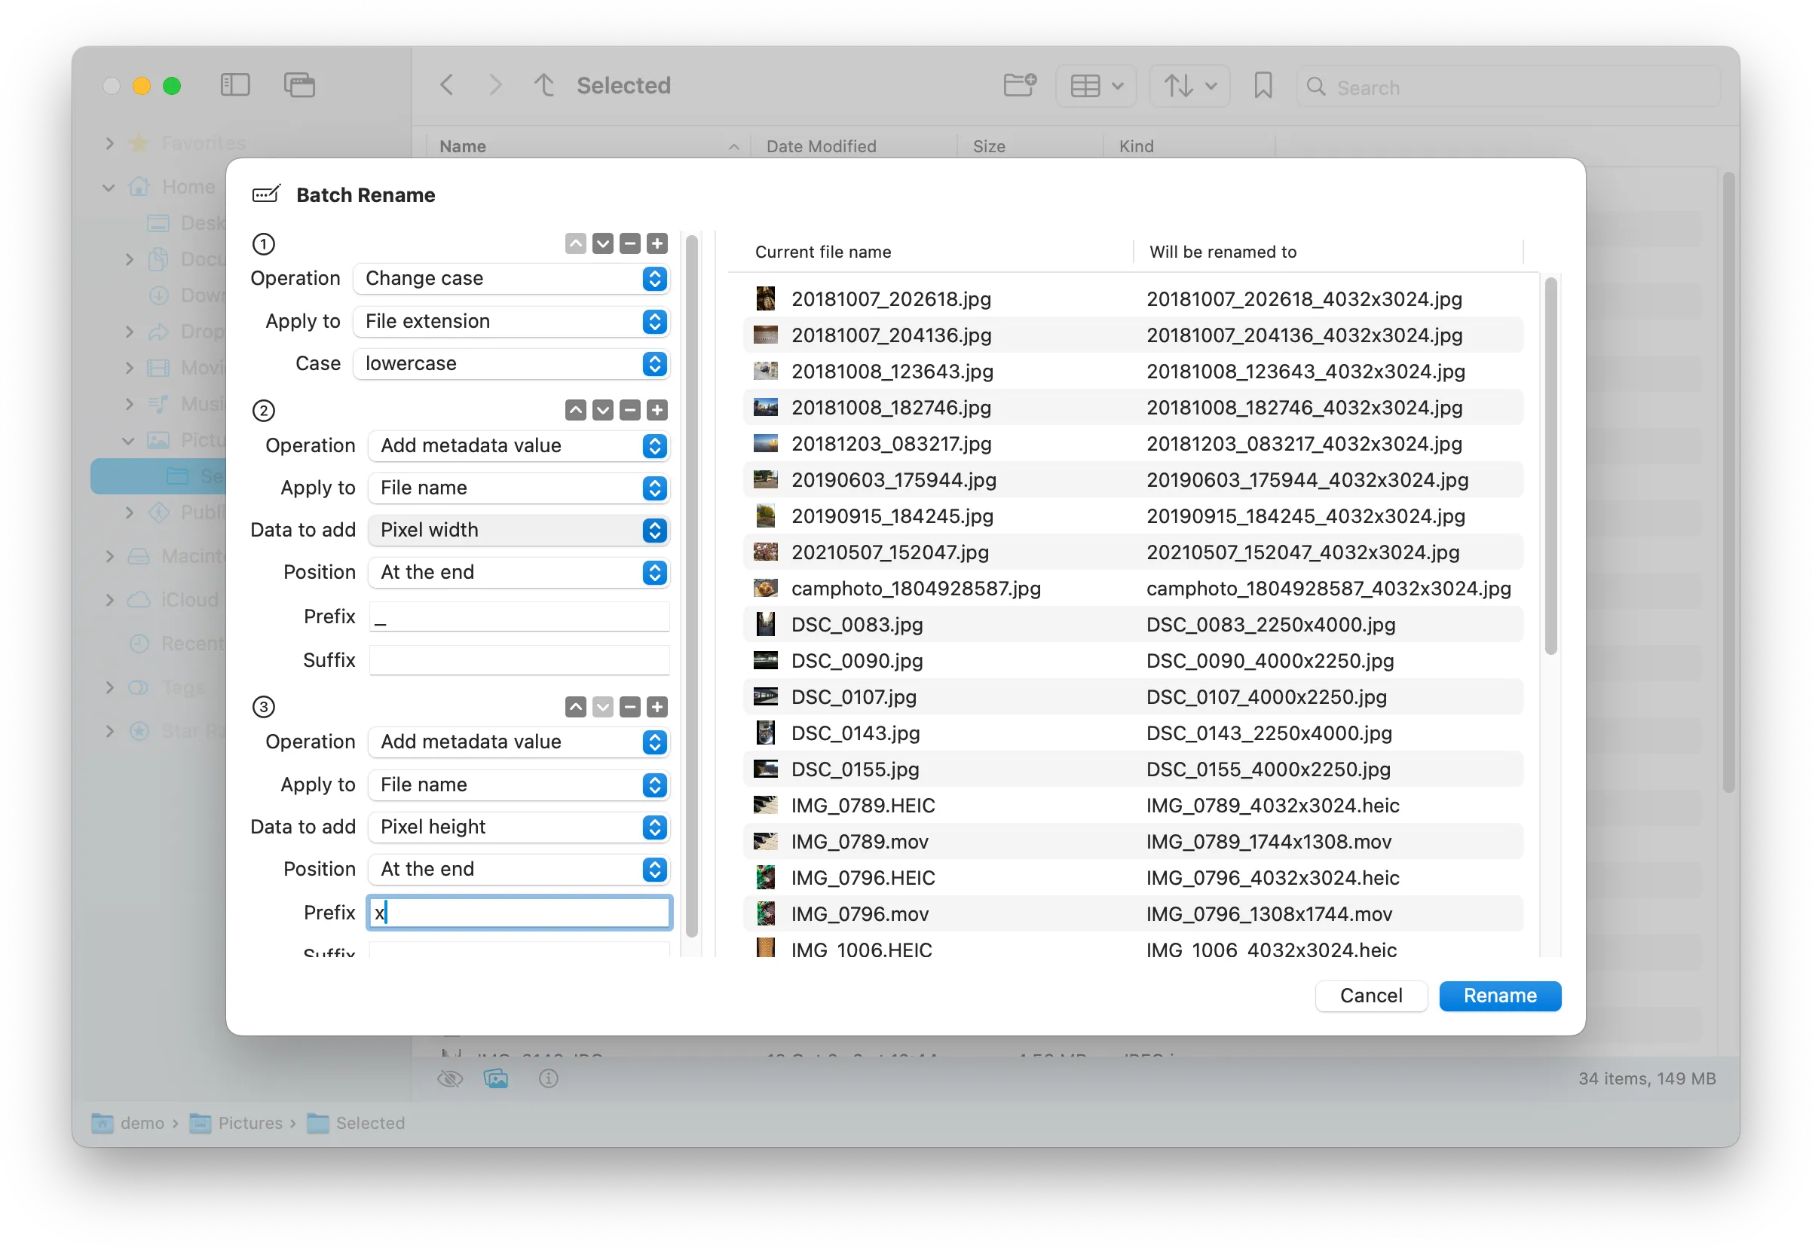This screenshot has height=1248, width=1812.
Task: Click the new folder toolbar icon
Action: click(1020, 85)
